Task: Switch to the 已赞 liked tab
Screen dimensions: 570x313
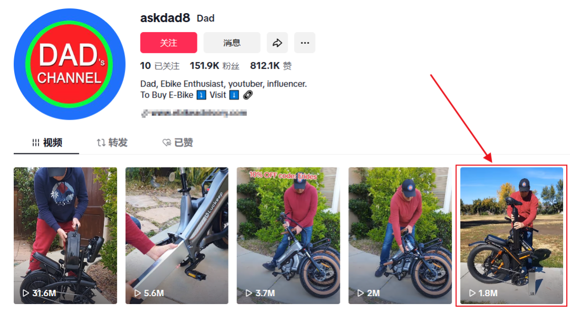Action: (177, 143)
